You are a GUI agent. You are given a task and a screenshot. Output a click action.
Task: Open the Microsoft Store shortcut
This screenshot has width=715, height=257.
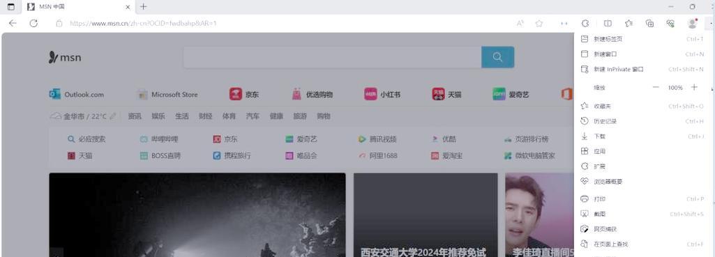point(167,94)
